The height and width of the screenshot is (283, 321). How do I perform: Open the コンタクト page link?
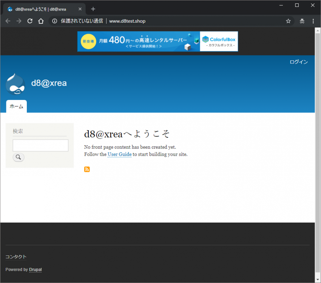click(16, 257)
